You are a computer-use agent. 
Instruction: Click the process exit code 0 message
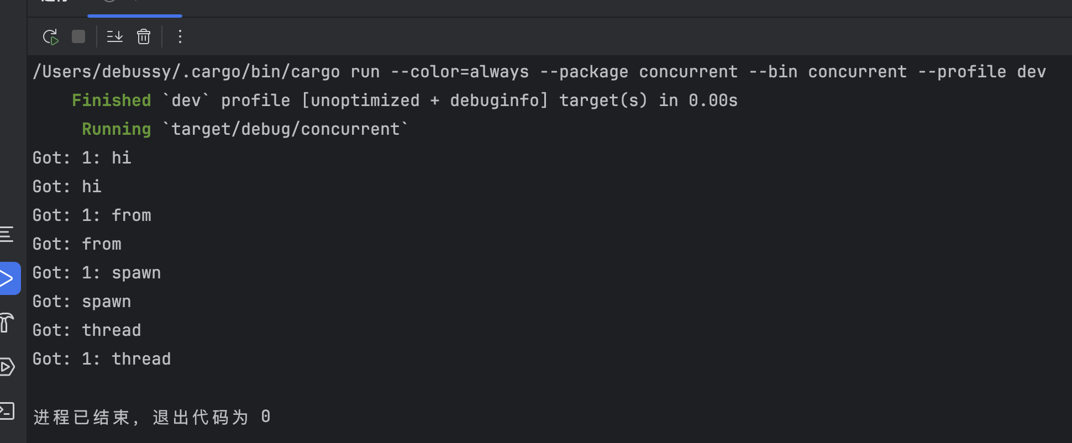coord(152,417)
